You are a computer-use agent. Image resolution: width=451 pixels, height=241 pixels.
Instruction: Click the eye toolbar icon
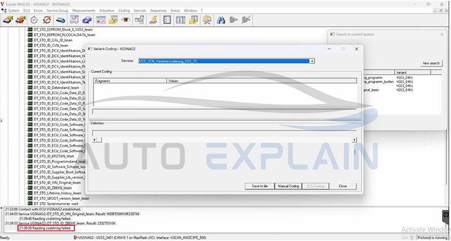[x=126, y=20]
